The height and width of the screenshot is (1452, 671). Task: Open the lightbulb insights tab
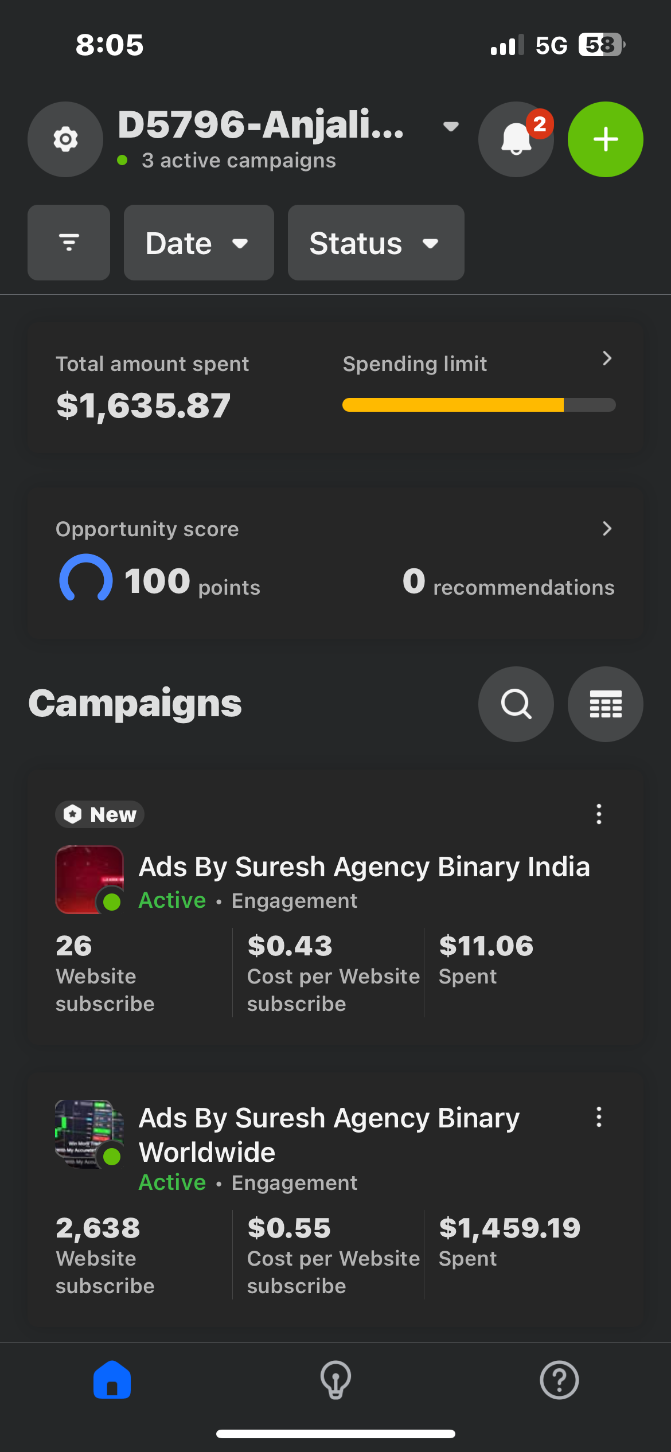click(335, 1380)
